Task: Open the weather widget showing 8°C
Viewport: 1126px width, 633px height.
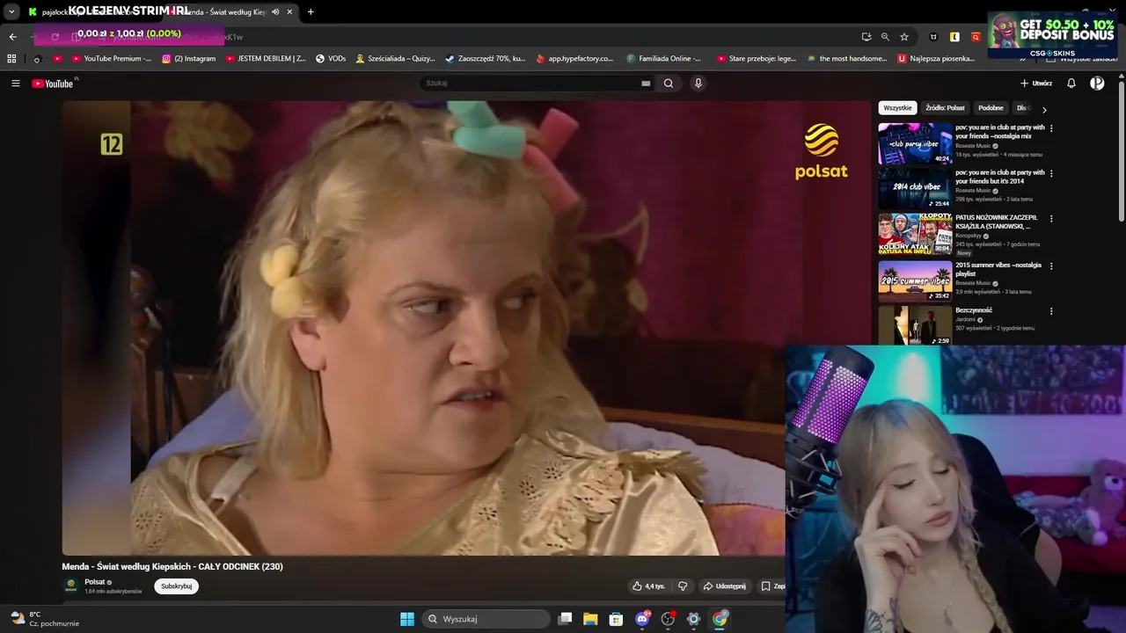Action: coord(44,619)
